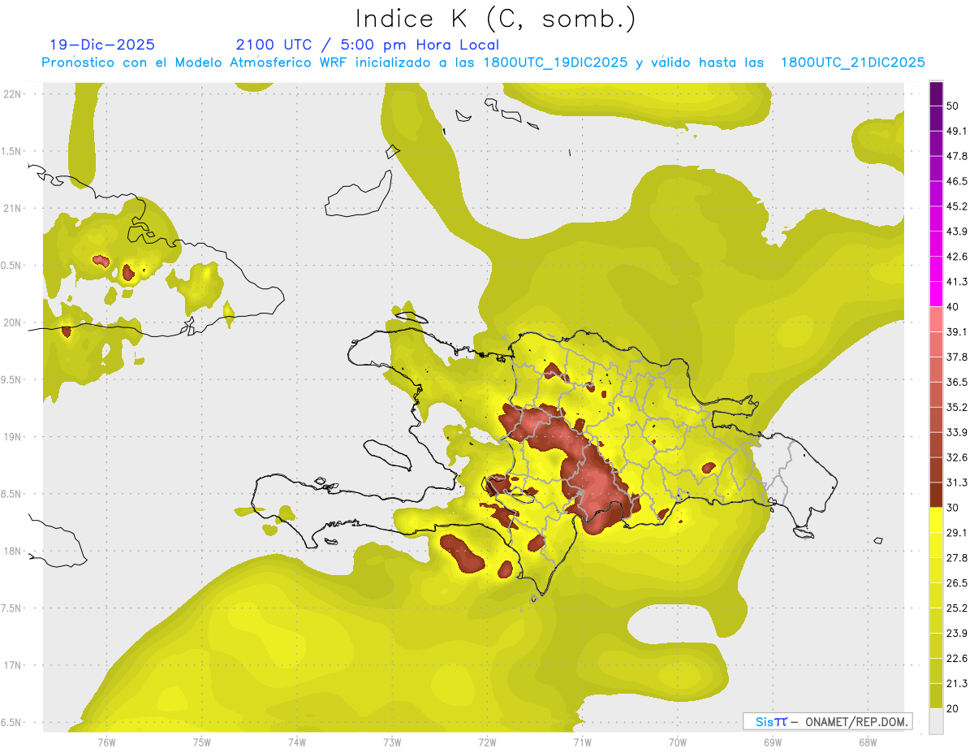Click the "21N" latitude label
This screenshot has height=753, width=974.
pos(12,208)
